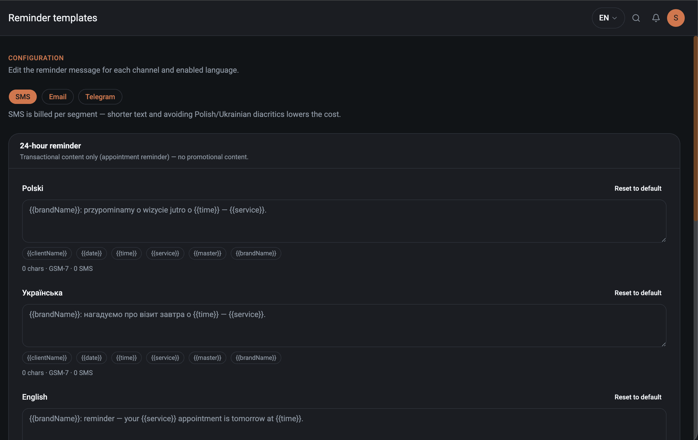Click the page vertical scrollbar thumb
698x440 pixels.
pyautogui.click(x=696, y=129)
